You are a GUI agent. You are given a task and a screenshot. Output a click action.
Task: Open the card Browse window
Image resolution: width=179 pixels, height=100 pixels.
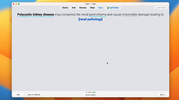tap(83, 8)
